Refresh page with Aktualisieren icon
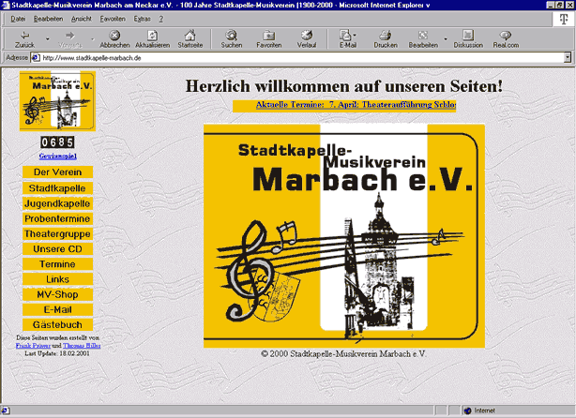Image resolution: width=576 pixels, height=418 pixels. 152,36
